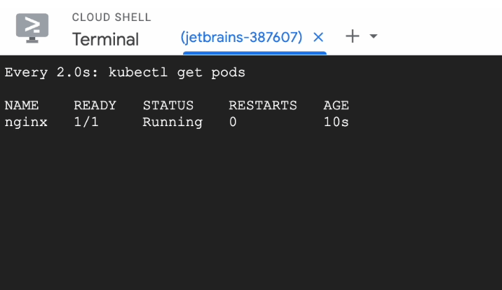Expand the dropdown arrow beside the plus

373,36
